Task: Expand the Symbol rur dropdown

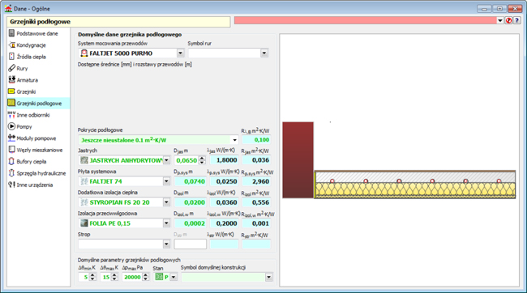Action: coord(264,53)
